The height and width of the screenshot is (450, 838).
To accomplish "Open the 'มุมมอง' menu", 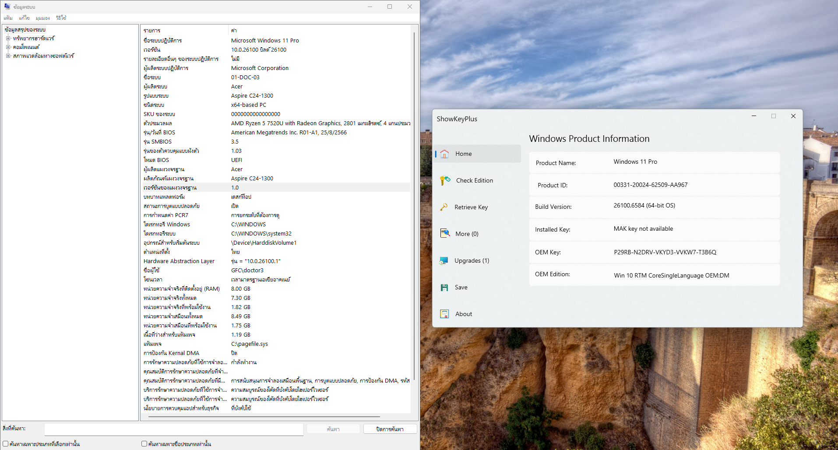I will [x=42, y=18].
